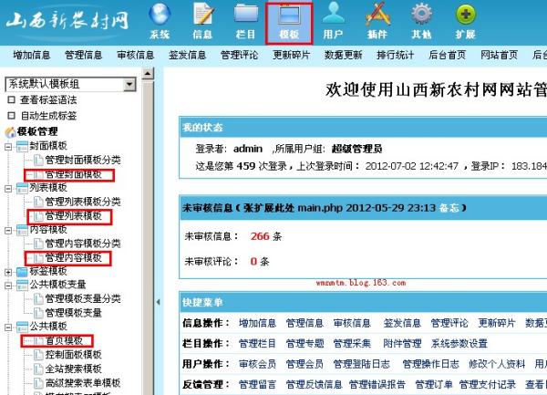Click the 封面模板 folder icon
547x395 pixels.
(22, 147)
